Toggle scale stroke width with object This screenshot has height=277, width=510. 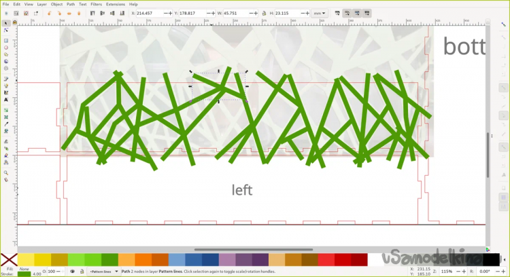[x=337, y=13]
